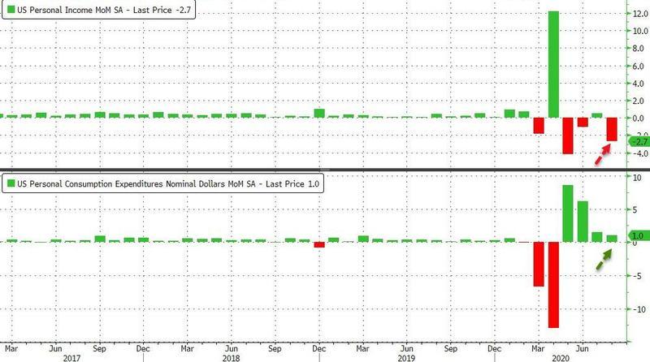Select the tallest green bar in income chart
650x362 pixels.
point(553,65)
